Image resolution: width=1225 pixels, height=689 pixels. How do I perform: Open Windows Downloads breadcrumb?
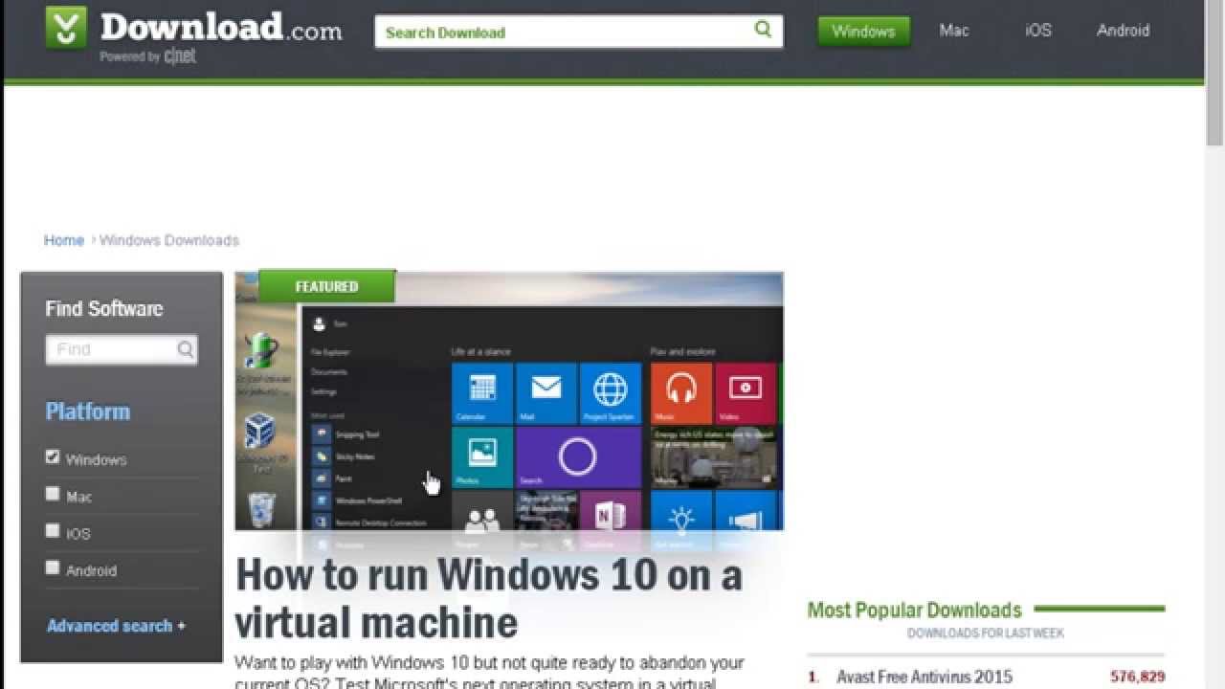pos(169,240)
